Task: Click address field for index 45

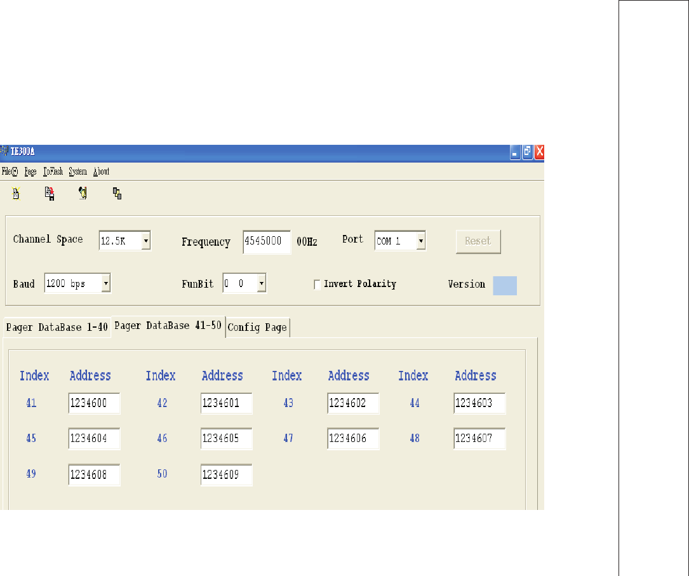Action: pos(95,438)
